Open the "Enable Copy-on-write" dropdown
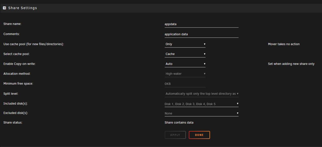 (x=185, y=64)
